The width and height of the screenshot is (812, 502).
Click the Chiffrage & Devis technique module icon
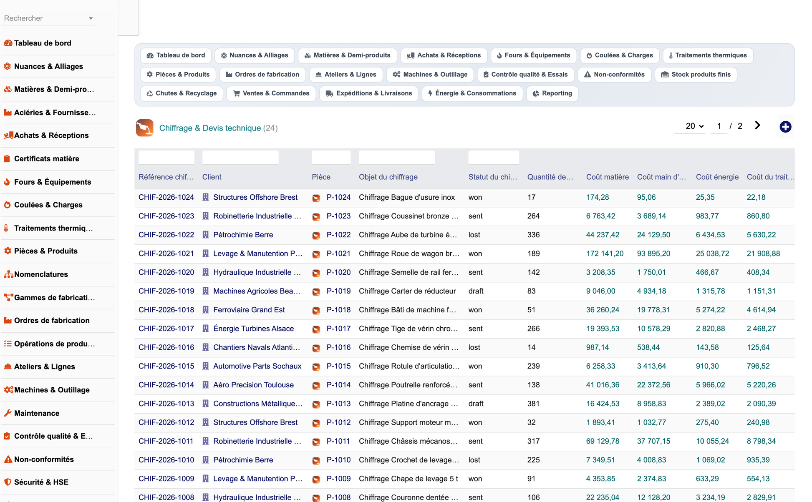(x=145, y=128)
